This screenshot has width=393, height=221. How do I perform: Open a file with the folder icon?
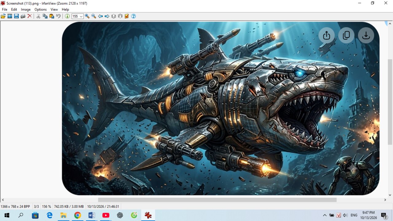(3, 16)
